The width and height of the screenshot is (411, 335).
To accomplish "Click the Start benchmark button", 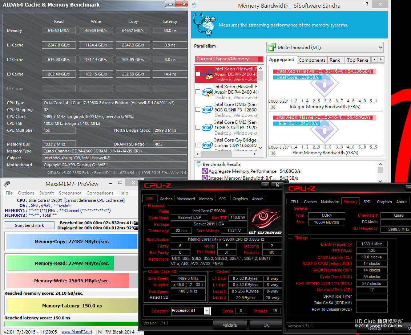I will click(x=29, y=225).
